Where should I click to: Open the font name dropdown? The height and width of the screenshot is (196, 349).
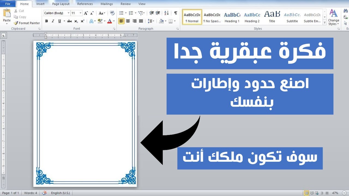[x=68, y=13]
